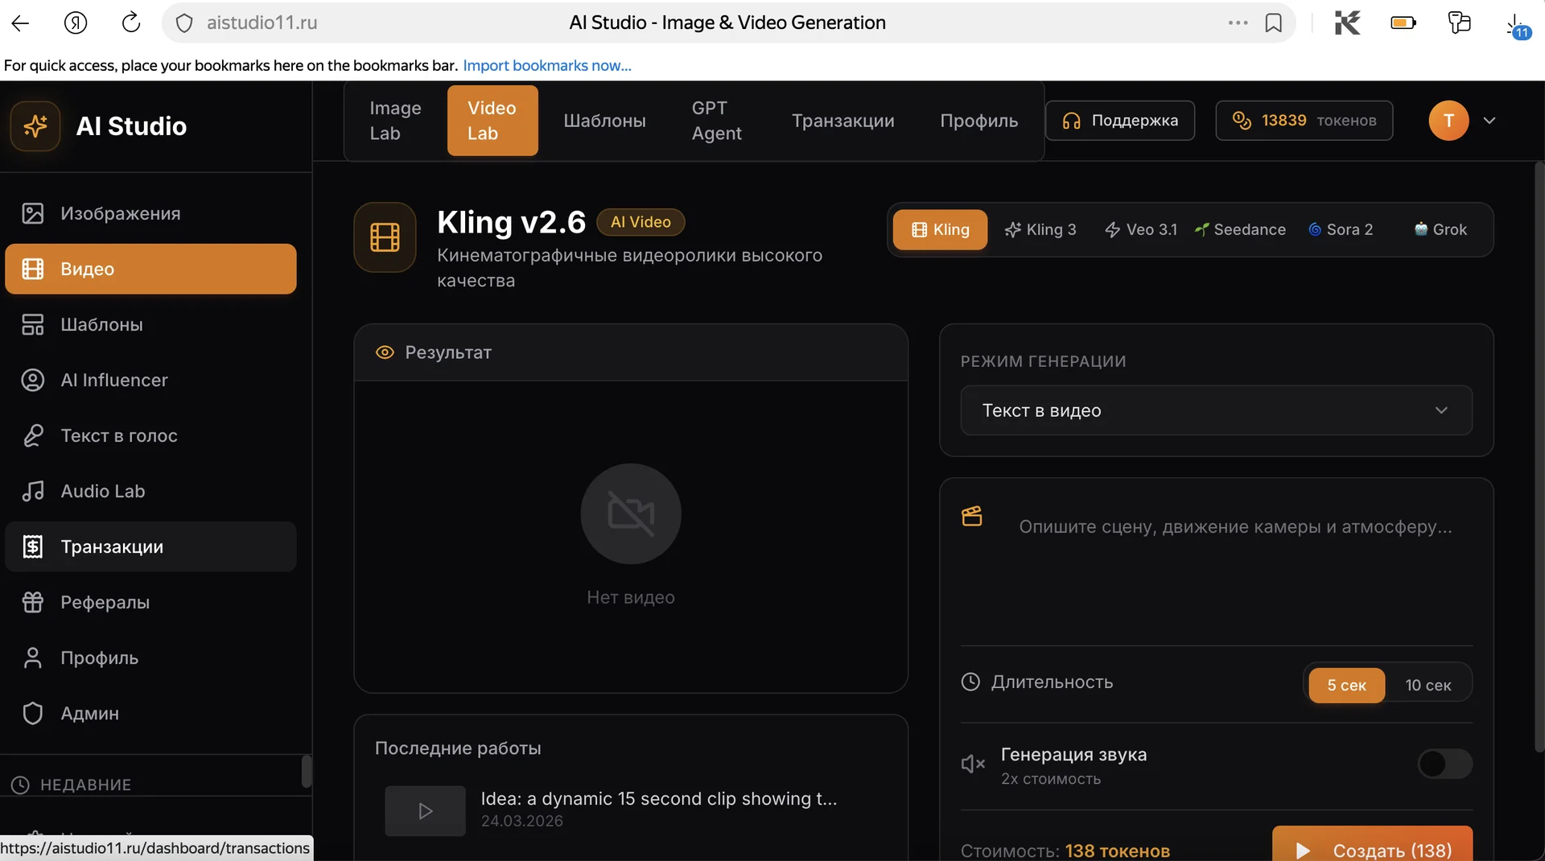Viewport: 1545px width, 861px height.
Task: Select the Grok model tab
Action: click(x=1440, y=230)
